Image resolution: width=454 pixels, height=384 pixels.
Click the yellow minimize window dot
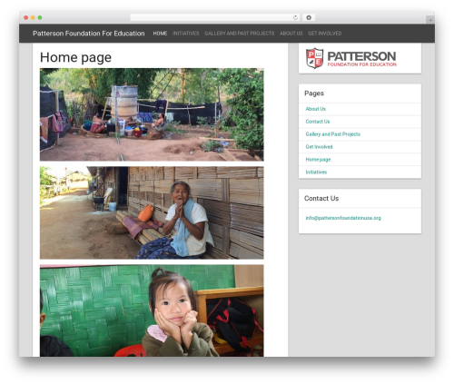click(33, 17)
